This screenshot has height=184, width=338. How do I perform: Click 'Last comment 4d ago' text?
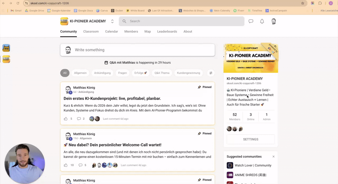tap(133, 165)
